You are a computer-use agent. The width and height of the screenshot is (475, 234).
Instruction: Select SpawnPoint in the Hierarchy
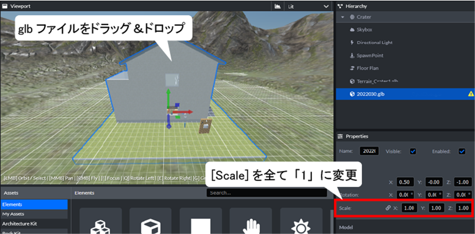coord(370,55)
